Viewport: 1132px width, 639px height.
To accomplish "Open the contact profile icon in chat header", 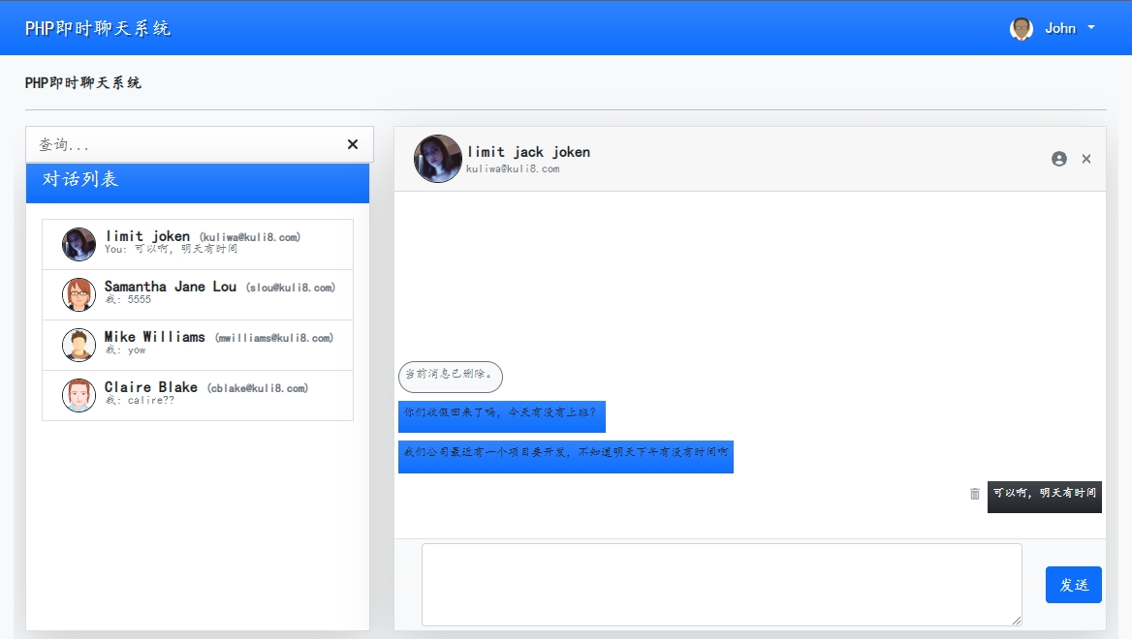I will click(x=1059, y=159).
